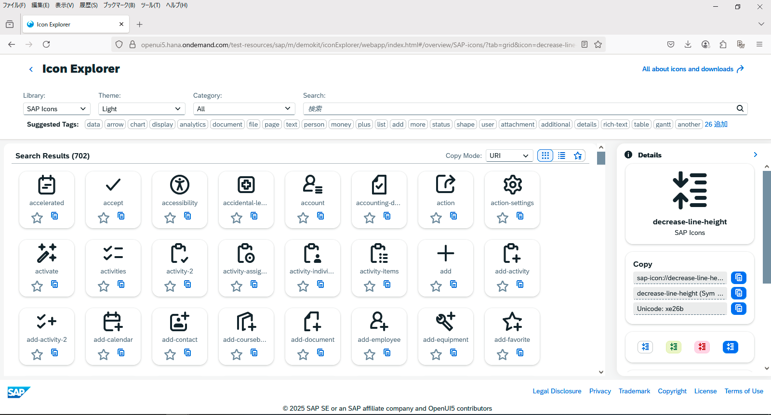Open the ファイル(F) menu
Image resolution: width=771 pixels, height=415 pixels.
(x=14, y=5)
